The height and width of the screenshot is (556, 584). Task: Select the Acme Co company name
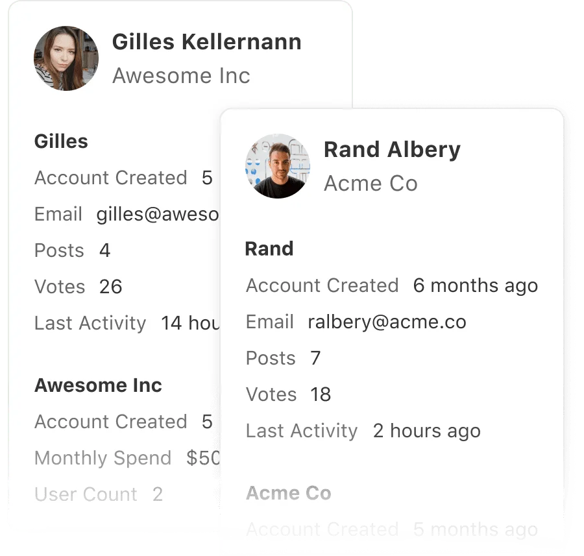371,184
